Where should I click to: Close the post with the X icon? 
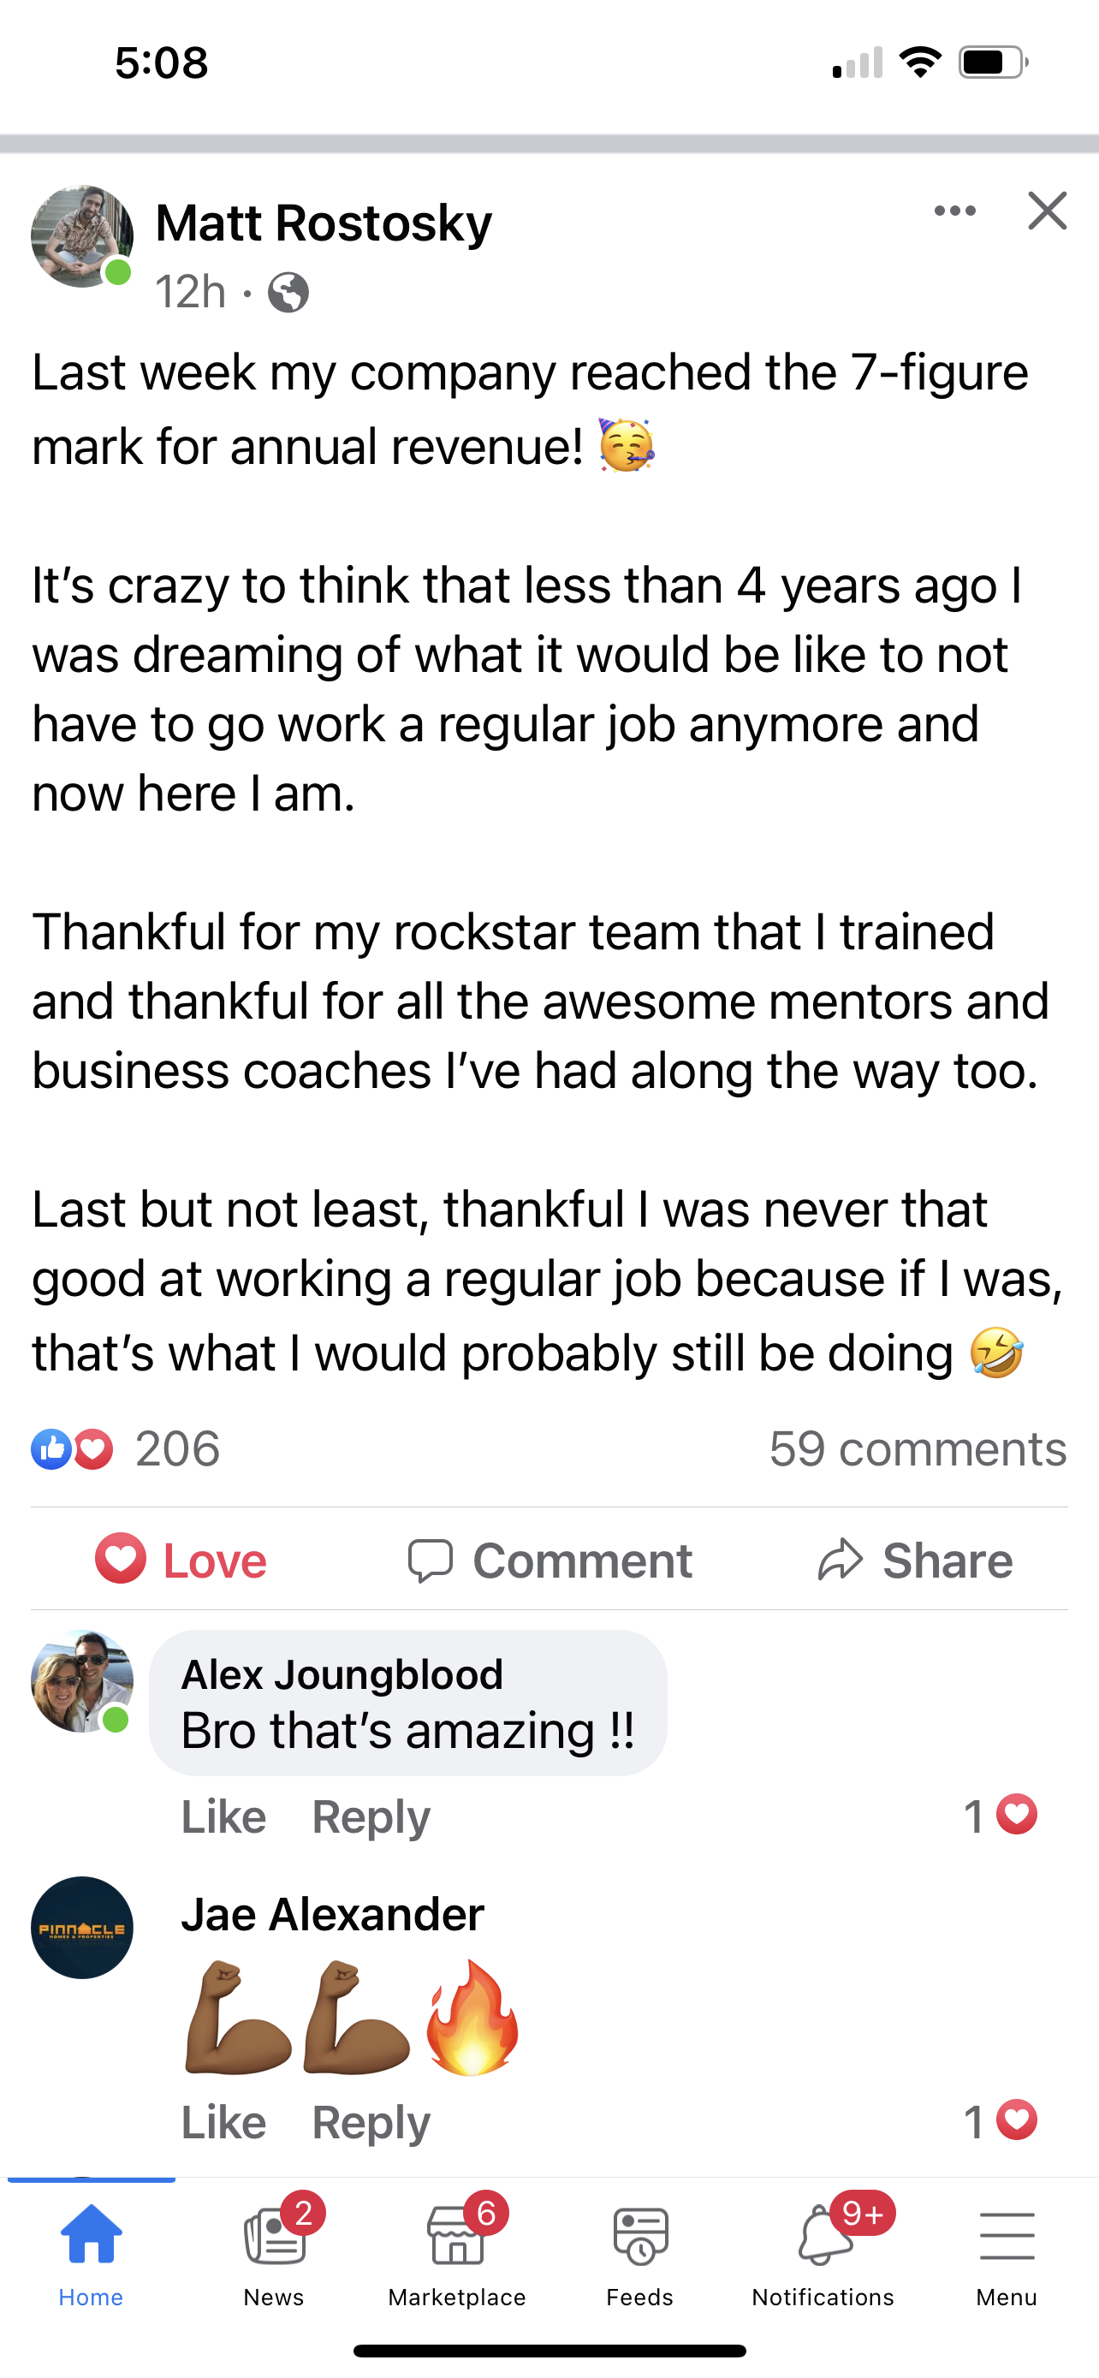(x=1048, y=211)
